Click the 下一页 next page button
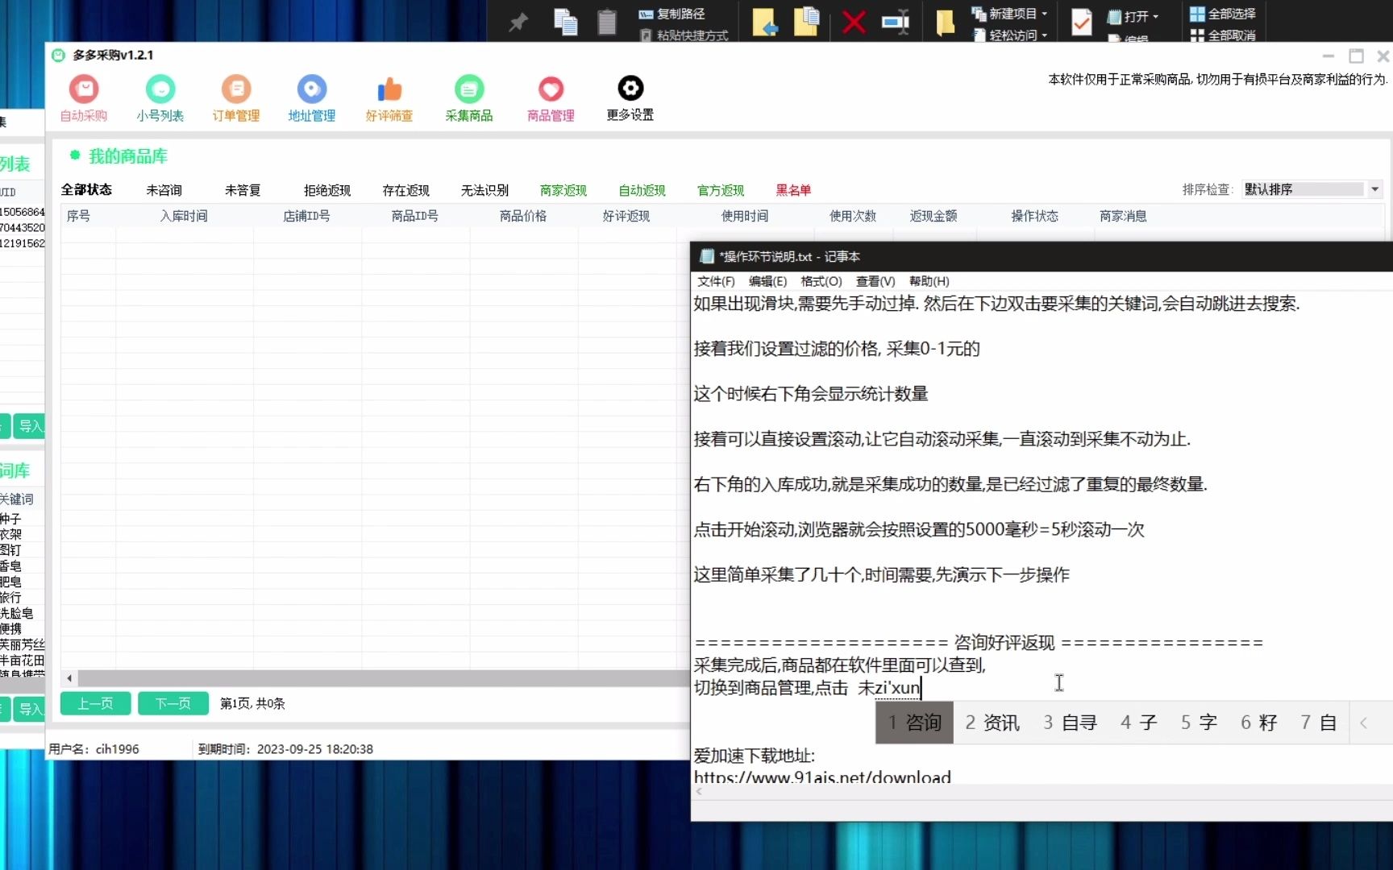The width and height of the screenshot is (1393, 870). click(173, 703)
